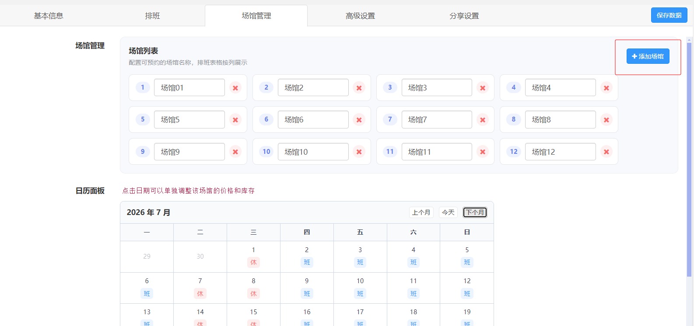Viewport: 694px width, 326px height.
Task: Open July 12 Sunday cell
Action: coord(467,288)
